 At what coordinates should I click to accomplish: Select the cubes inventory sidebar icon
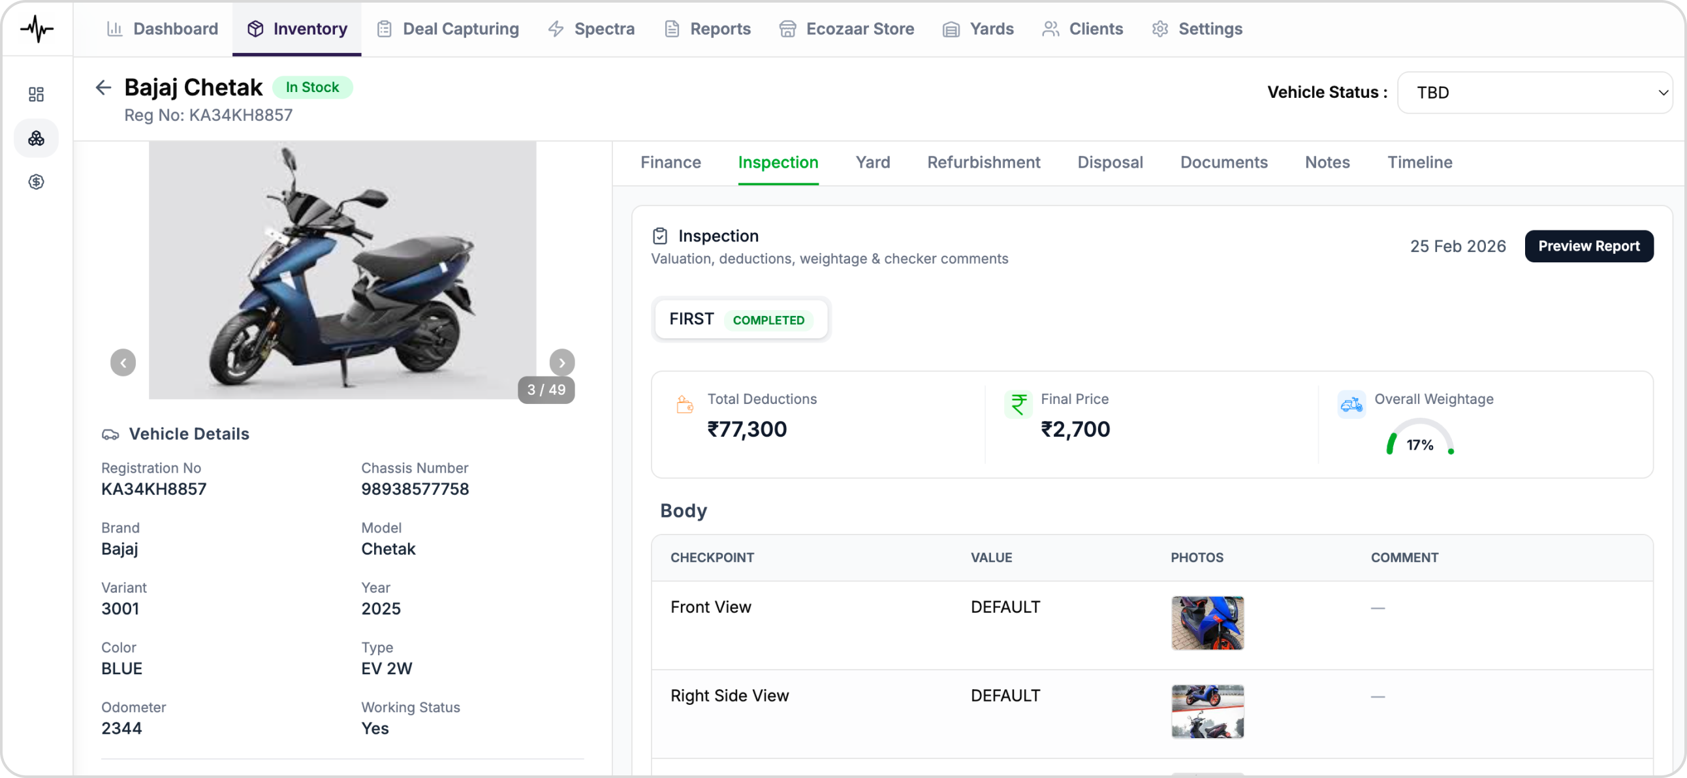pyautogui.click(x=36, y=138)
